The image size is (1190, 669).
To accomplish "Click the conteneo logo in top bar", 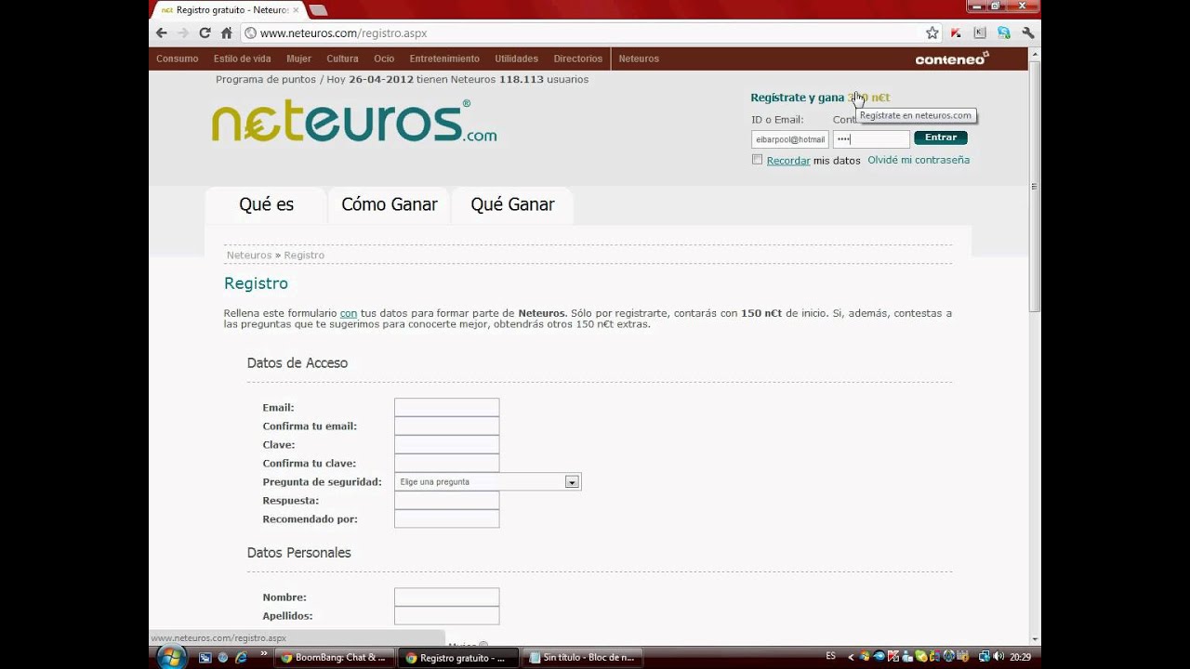I will coord(952,59).
